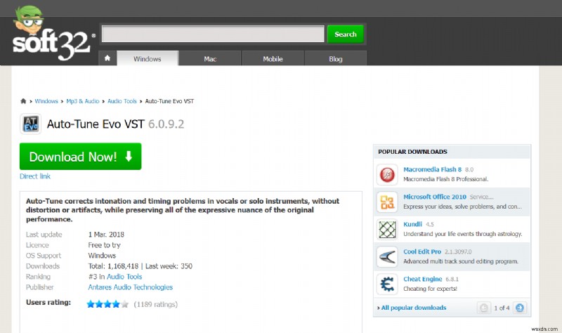Click the 1 of 4 page indicator
The width and height of the screenshot is (562, 333).
[x=502, y=308]
